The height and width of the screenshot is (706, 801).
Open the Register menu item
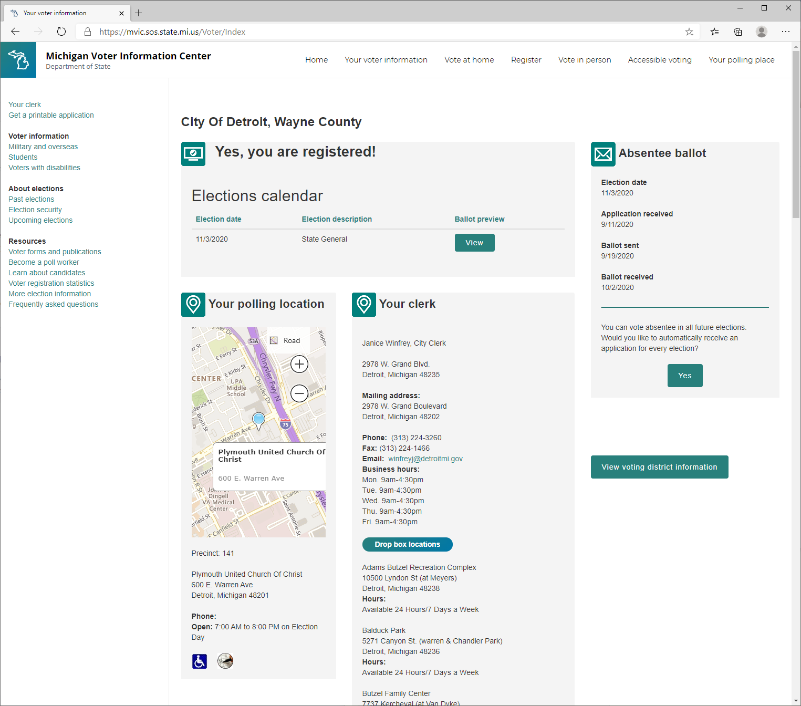[x=526, y=60]
